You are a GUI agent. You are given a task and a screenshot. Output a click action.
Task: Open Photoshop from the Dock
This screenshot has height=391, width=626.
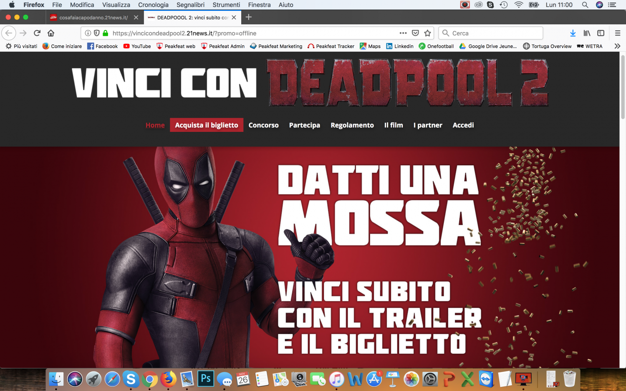pos(206,379)
